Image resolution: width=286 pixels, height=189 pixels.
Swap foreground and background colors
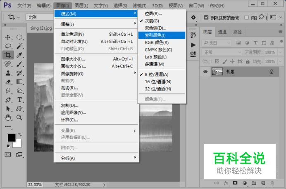(x=20, y=135)
